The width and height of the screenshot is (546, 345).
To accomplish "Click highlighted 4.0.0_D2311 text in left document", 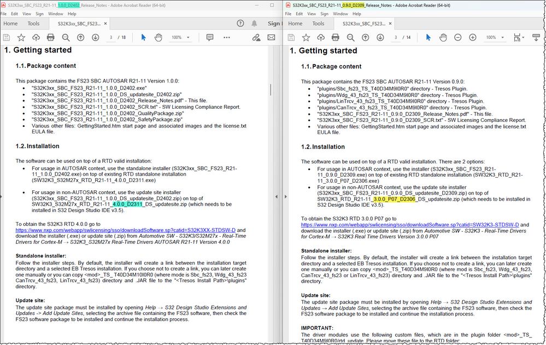I will point(128,204).
